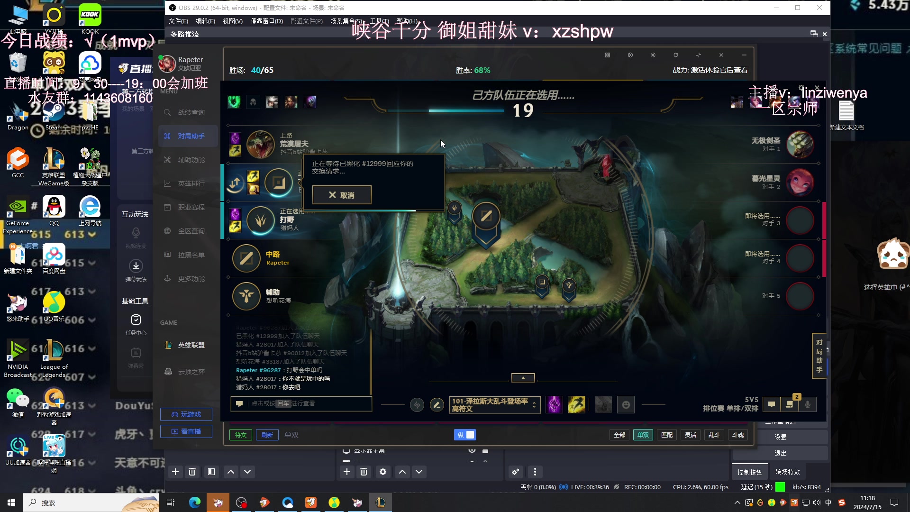
Task: Open Microsoft Edge from taskbar
Action: click(x=195, y=503)
